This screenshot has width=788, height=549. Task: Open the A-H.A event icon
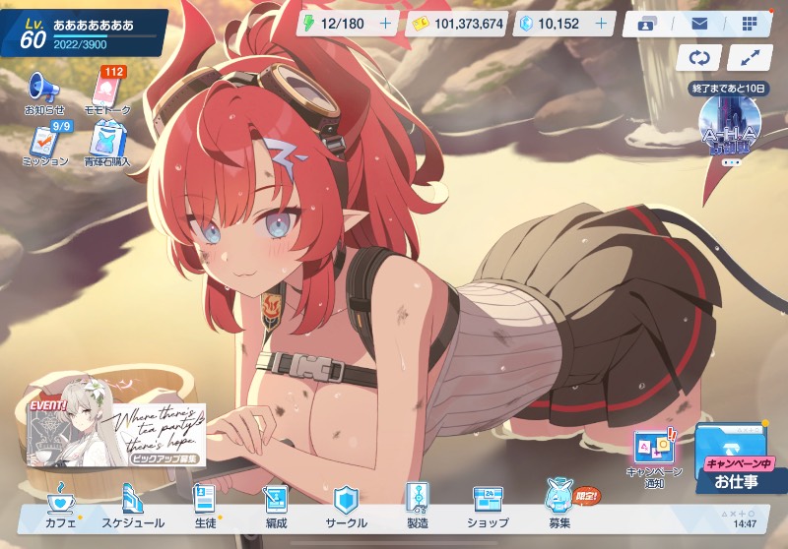coord(730,126)
